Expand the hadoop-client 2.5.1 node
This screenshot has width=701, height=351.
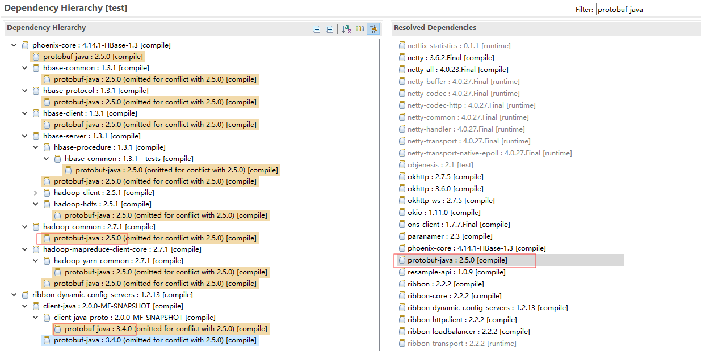pyautogui.click(x=36, y=193)
